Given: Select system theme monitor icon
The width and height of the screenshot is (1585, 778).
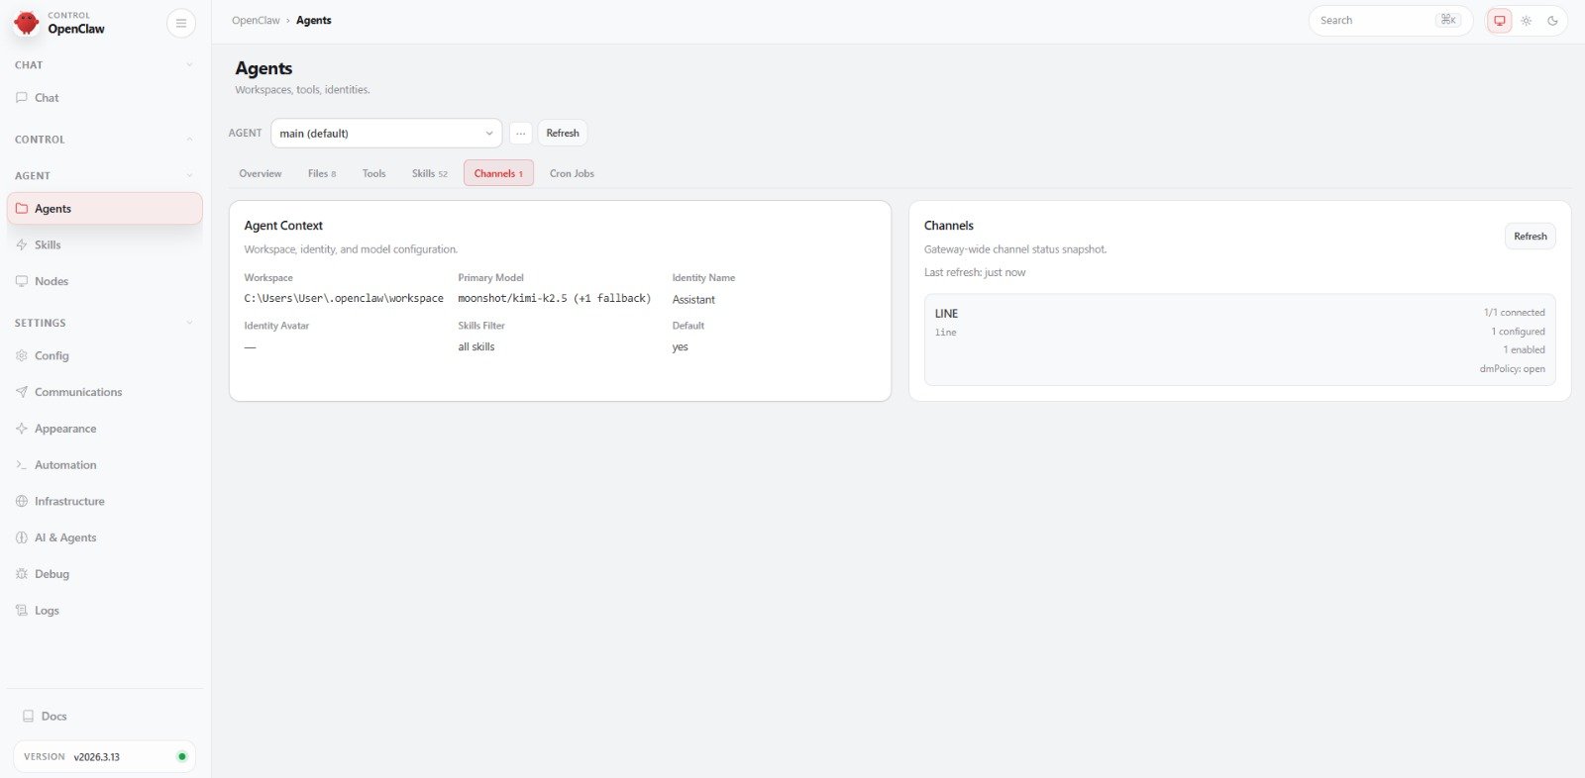Looking at the screenshot, I should click(x=1500, y=21).
